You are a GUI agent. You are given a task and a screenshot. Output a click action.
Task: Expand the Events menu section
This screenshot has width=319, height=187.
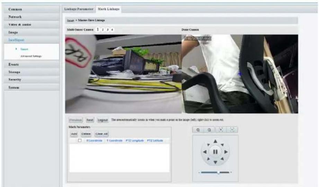(x=32, y=64)
